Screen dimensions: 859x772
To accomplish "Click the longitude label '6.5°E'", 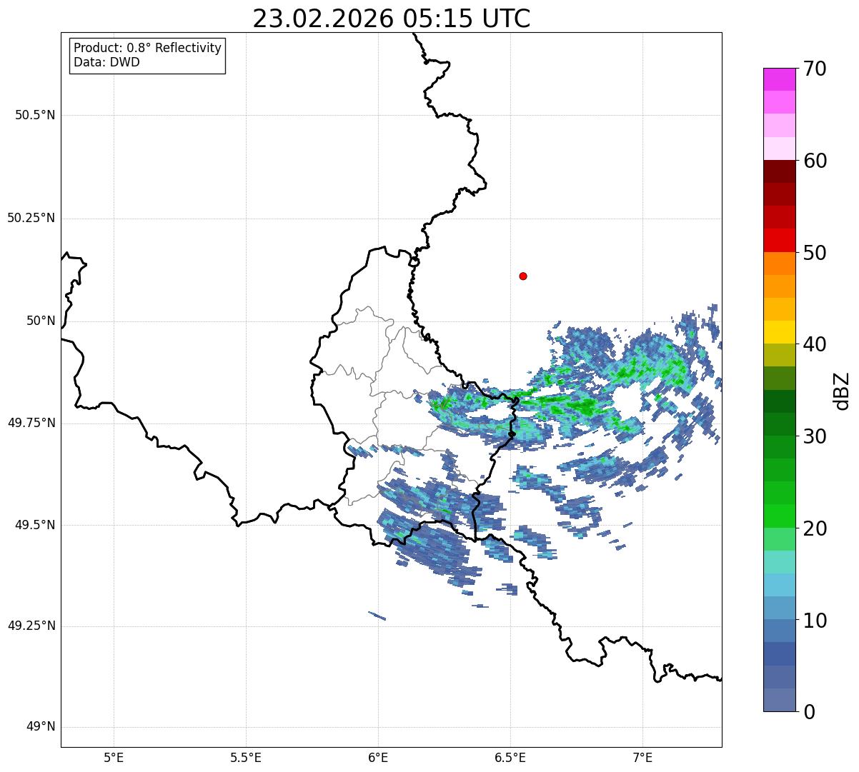I will click(510, 758).
